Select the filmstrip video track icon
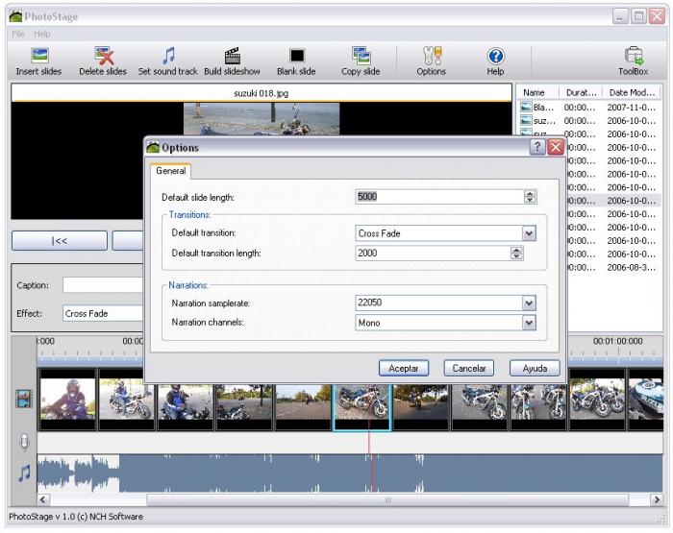Image resolution: width=673 pixels, height=533 pixels. [24, 399]
